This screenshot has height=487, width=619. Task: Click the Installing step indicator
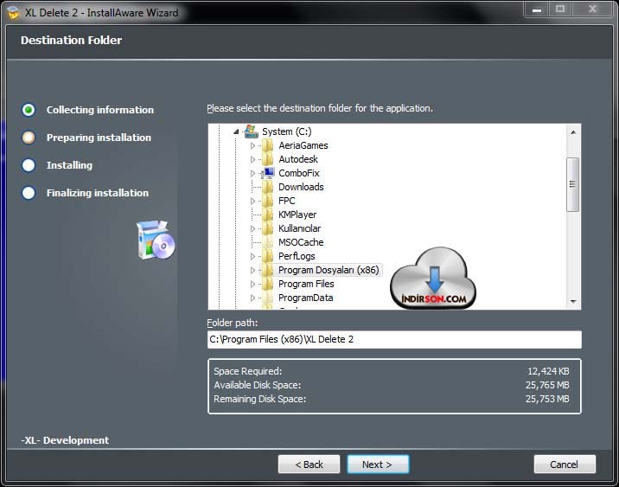pos(29,165)
